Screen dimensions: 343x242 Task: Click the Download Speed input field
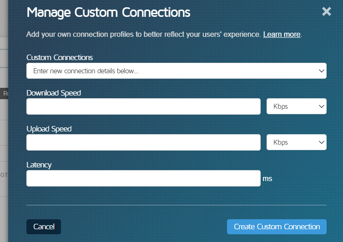143,106
